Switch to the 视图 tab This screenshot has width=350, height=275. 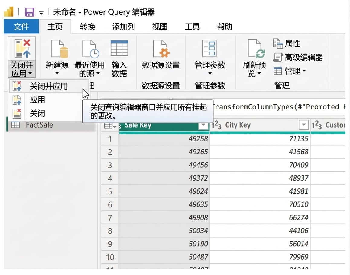[x=160, y=27]
